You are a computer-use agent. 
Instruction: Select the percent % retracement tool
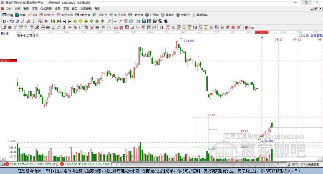(x=173, y=28)
